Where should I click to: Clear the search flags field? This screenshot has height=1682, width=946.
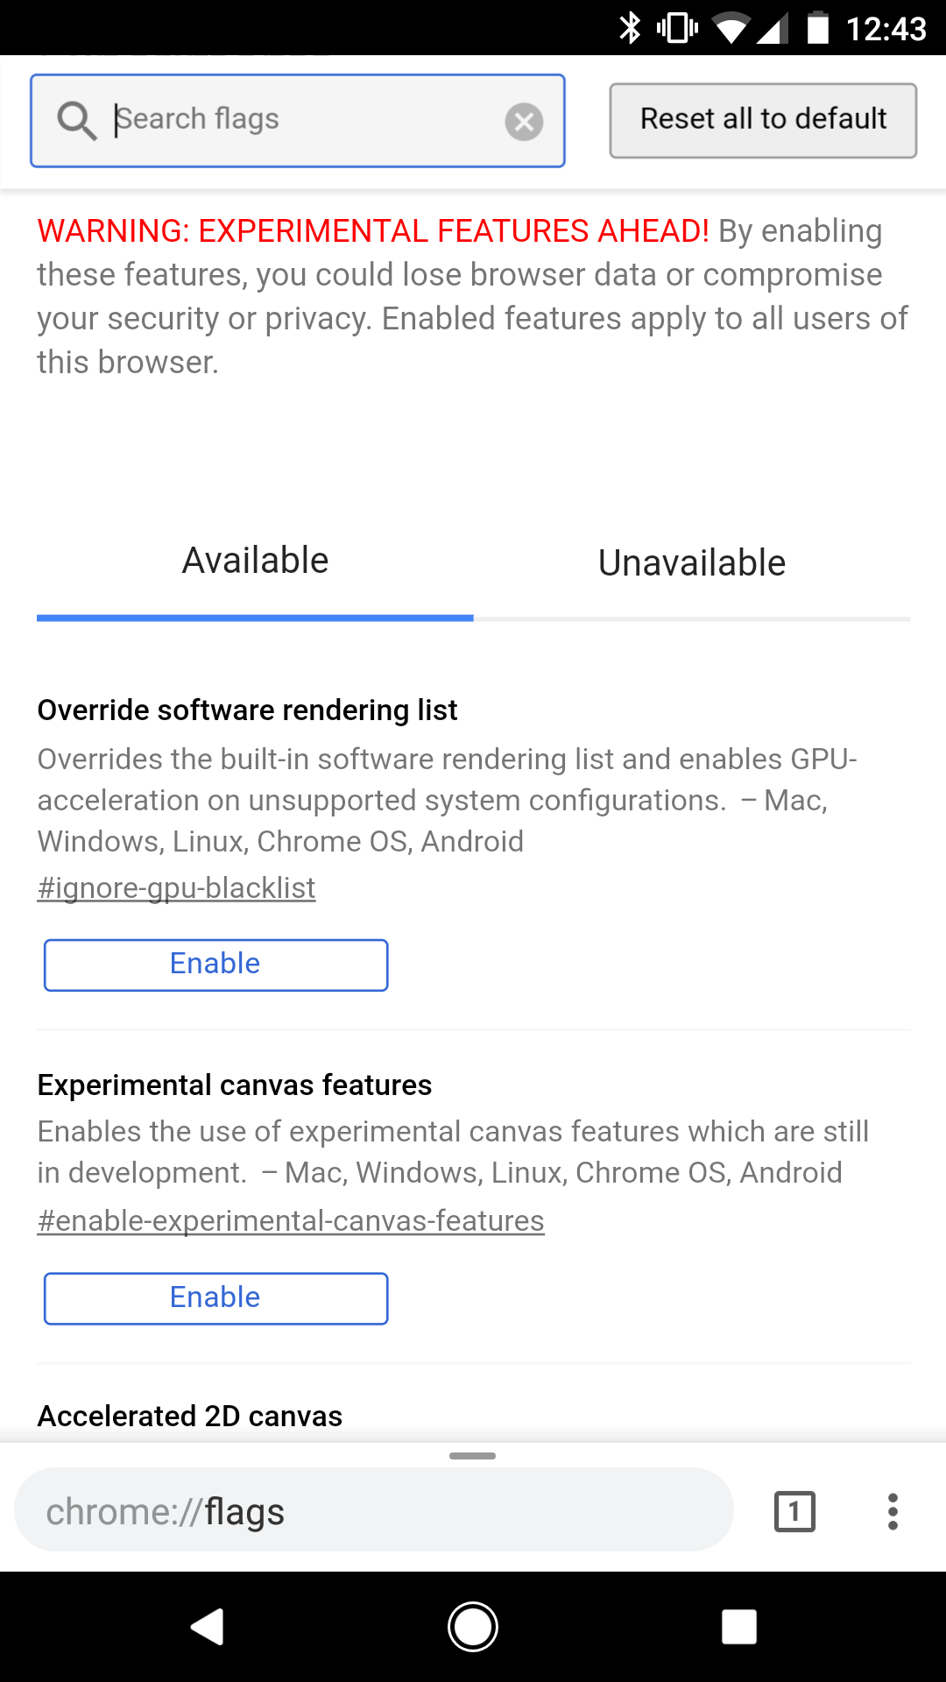[524, 122]
